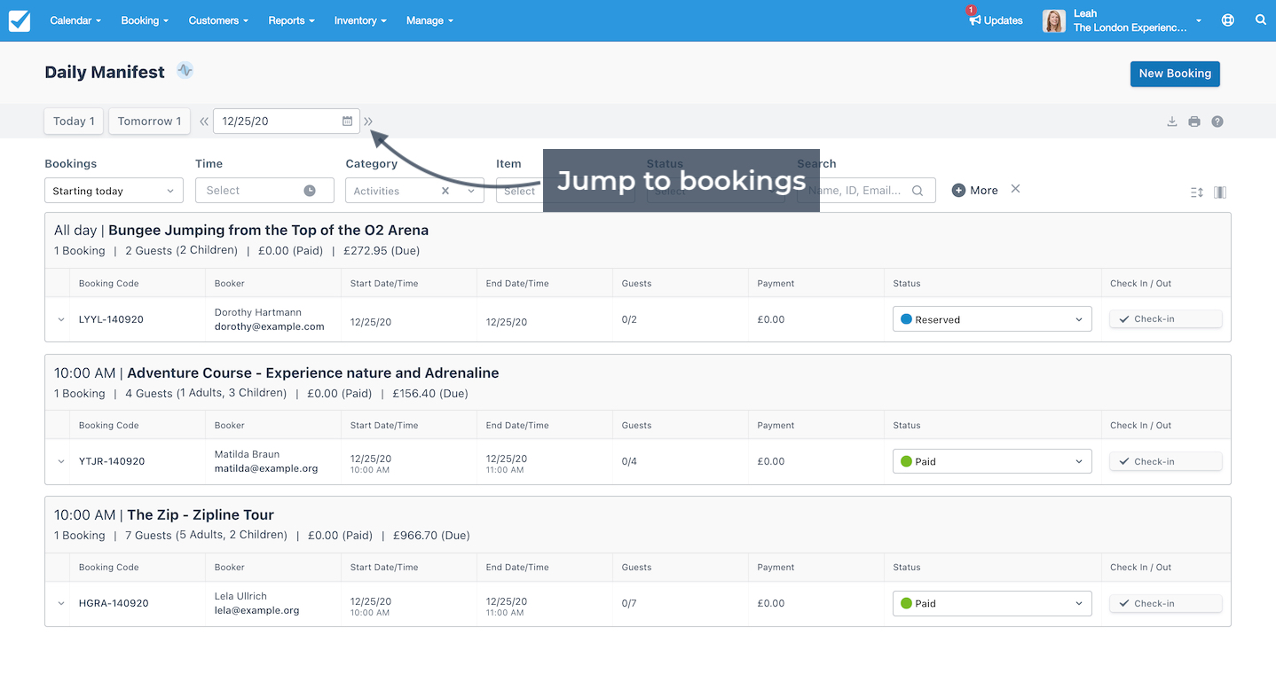Click the 0/4 guests cell

coord(629,461)
